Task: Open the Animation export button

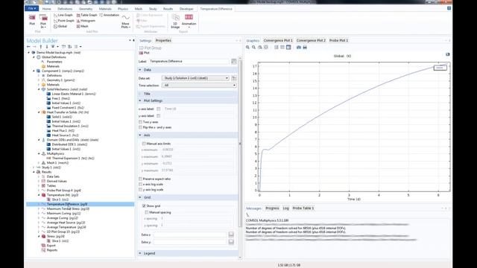Action: click(189, 22)
